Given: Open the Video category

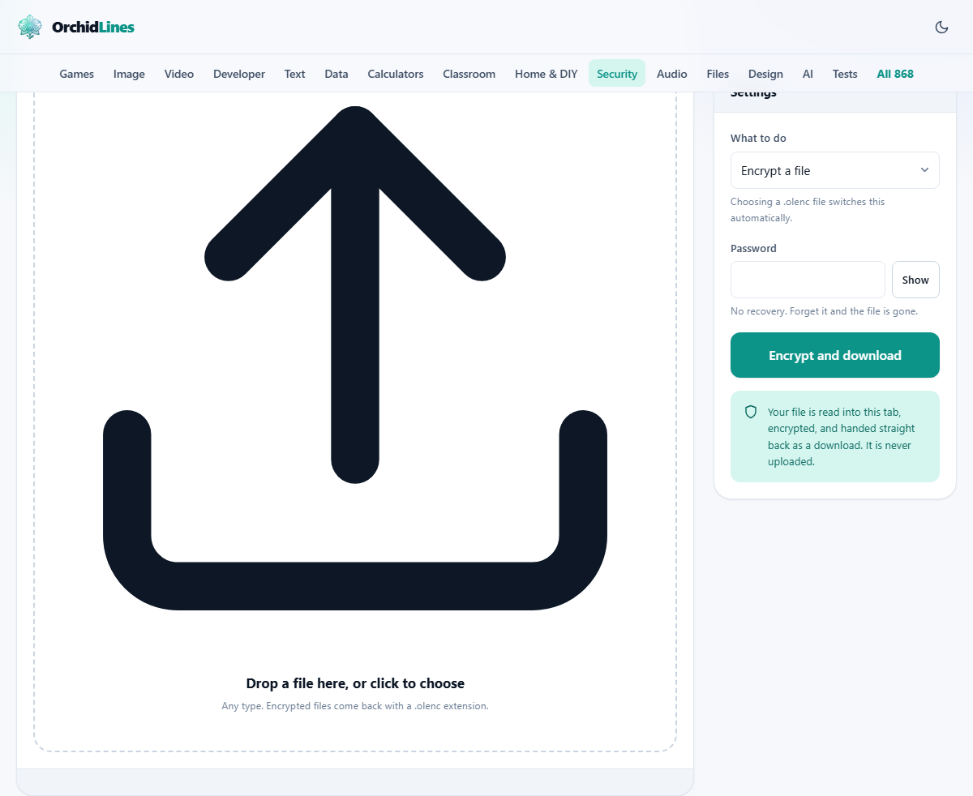Looking at the screenshot, I should coord(179,74).
